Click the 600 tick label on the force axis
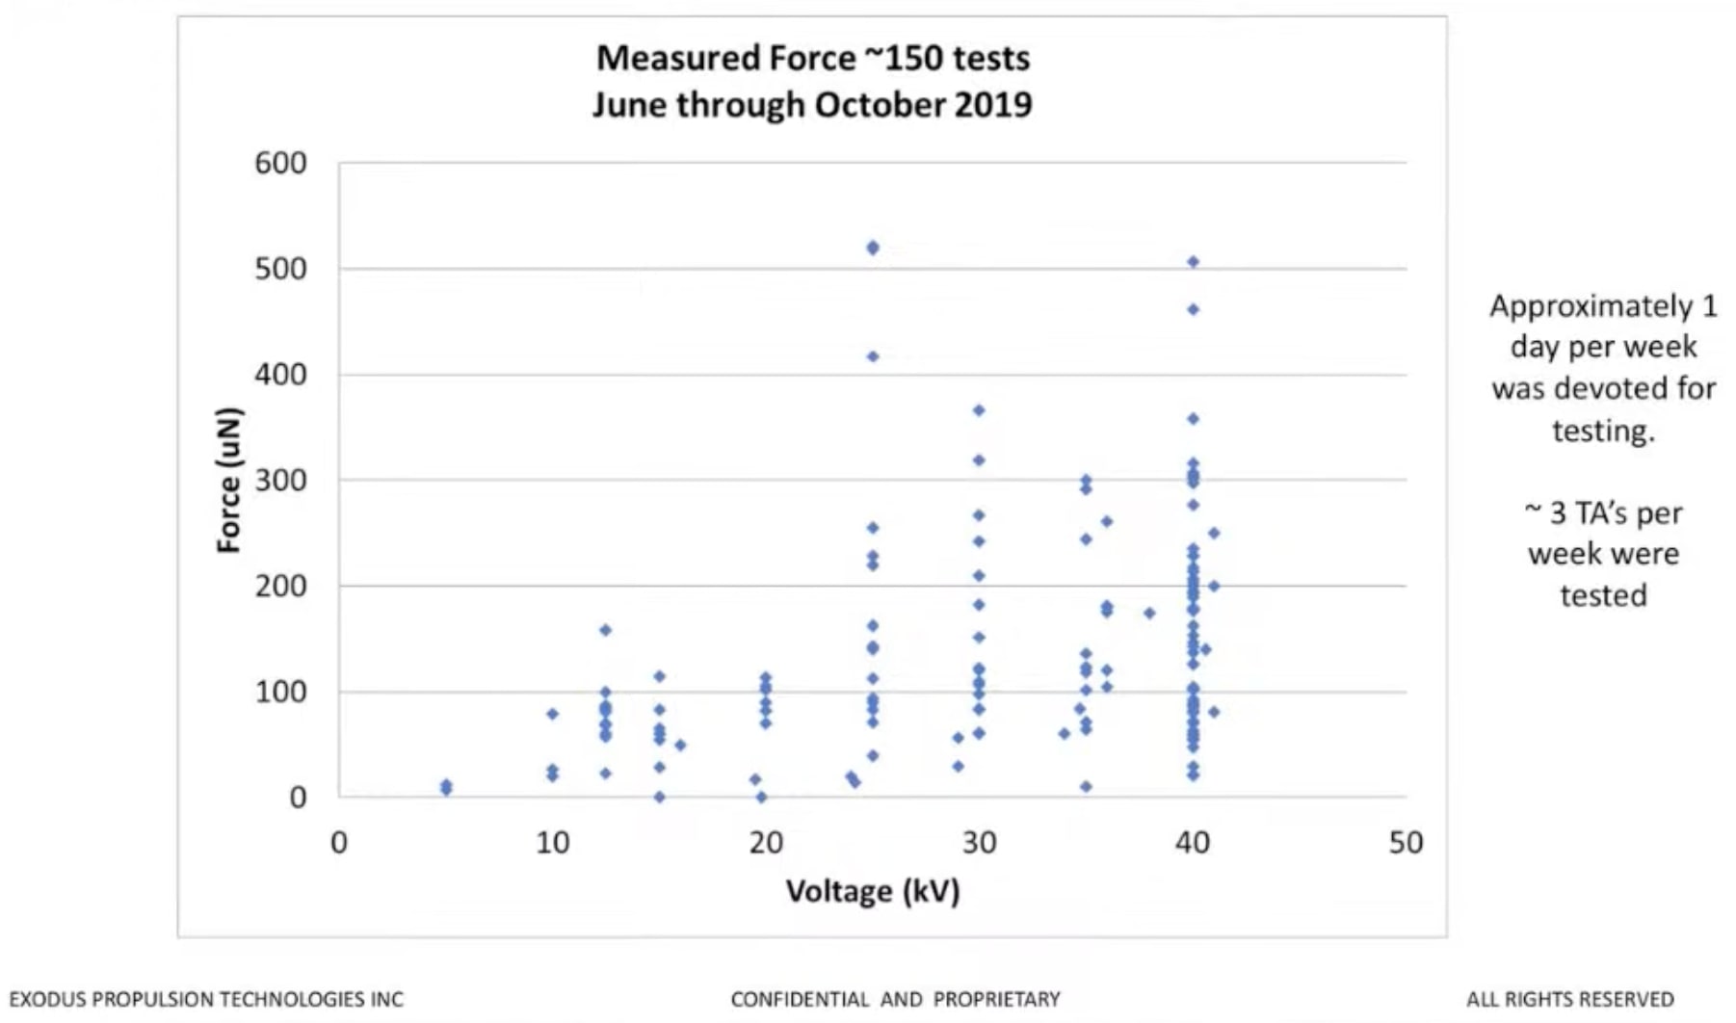Viewport: 1736px width, 1023px height. coord(280,163)
